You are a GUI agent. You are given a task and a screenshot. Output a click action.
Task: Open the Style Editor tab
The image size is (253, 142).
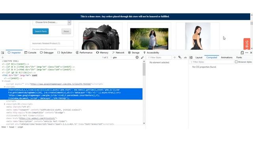(65, 52)
